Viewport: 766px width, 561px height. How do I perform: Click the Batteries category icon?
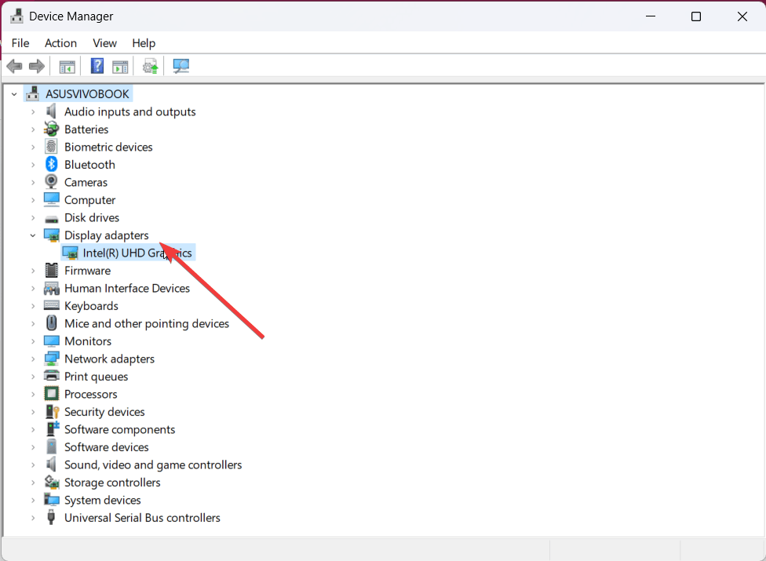coord(51,129)
